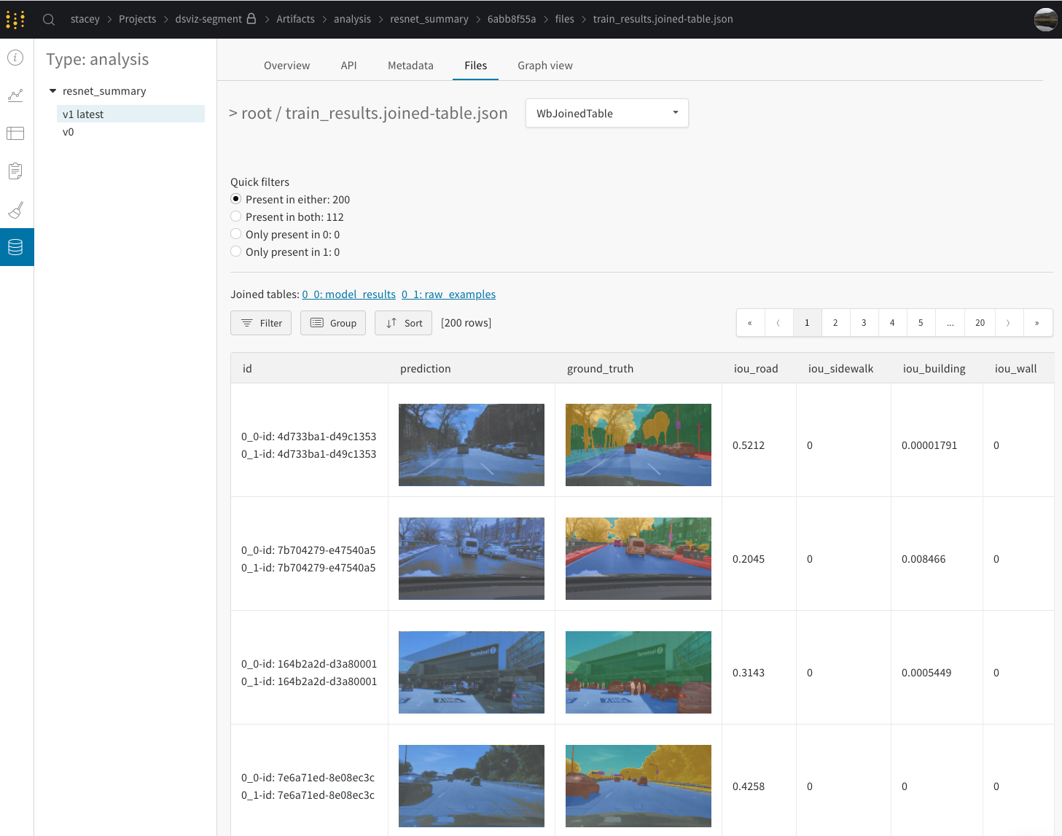Go to first page with double-left arrow
The width and height of the screenshot is (1062, 836).
click(750, 323)
